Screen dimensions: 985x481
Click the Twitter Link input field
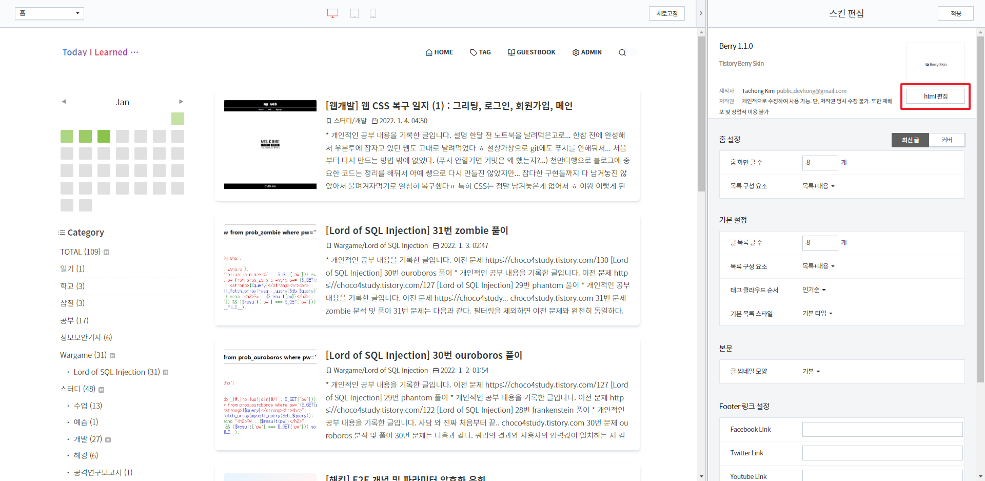[882, 453]
